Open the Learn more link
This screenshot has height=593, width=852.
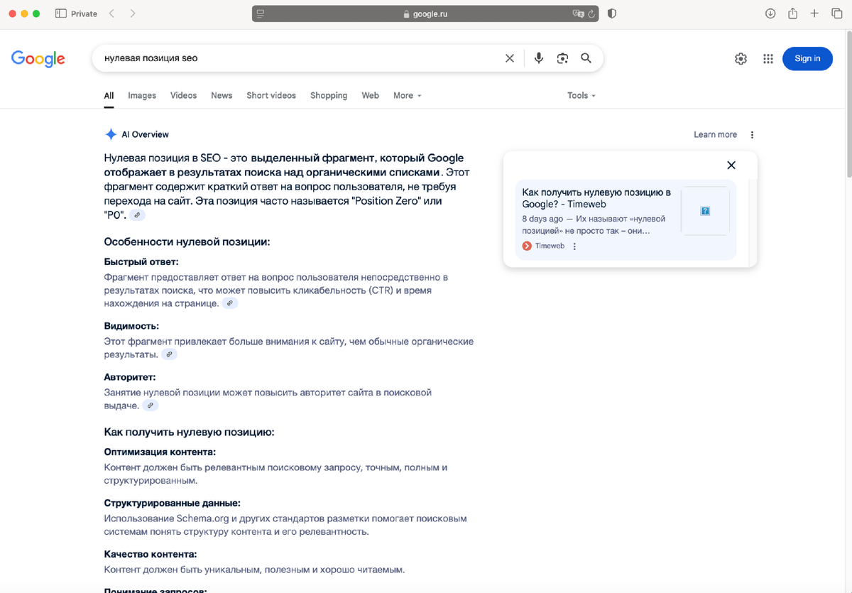point(715,134)
